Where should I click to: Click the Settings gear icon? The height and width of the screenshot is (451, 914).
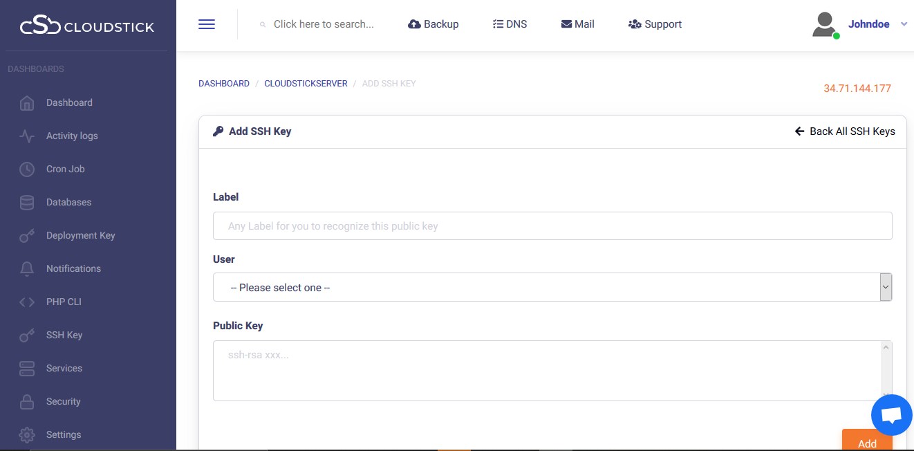pyautogui.click(x=27, y=435)
